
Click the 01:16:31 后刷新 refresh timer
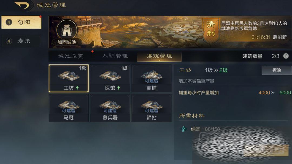point(269,37)
